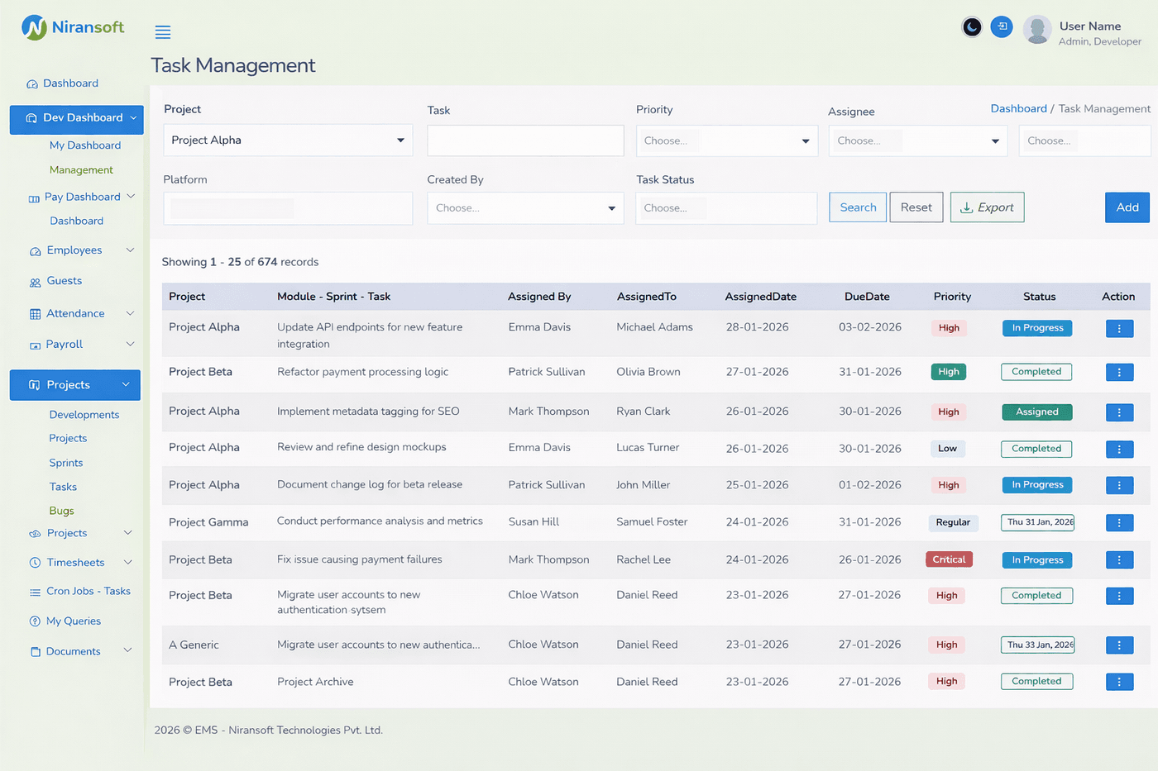Open the Priority Choose dropdown
Screen dimensions: 1158x771
725,140
